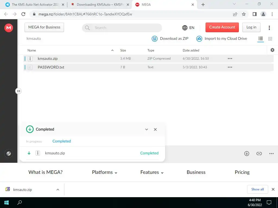The image size is (278, 208).
Task: Click What is MEGA? footer link
Action: click(46, 172)
